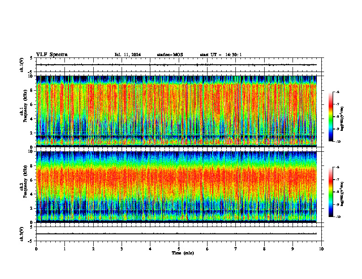Click time axis tick label "7"
This screenshot has height=279, width=362.
[236, 249]
